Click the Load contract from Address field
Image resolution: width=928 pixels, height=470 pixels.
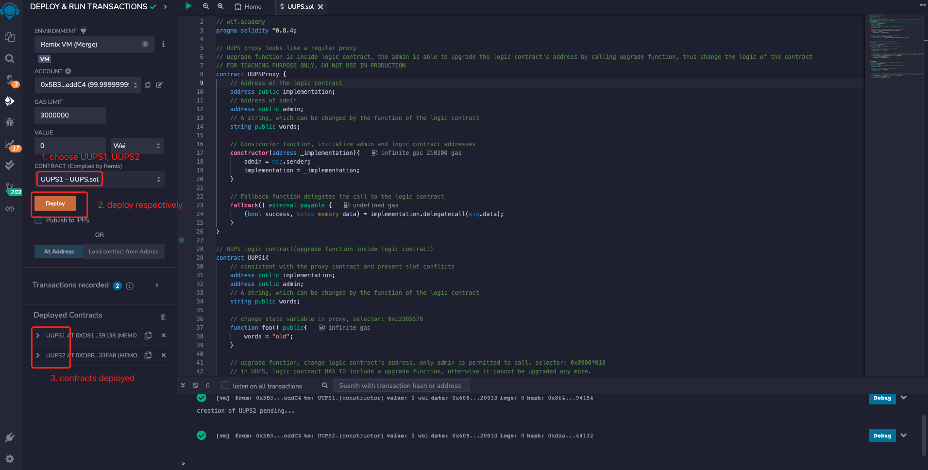[x=124, y=252]
